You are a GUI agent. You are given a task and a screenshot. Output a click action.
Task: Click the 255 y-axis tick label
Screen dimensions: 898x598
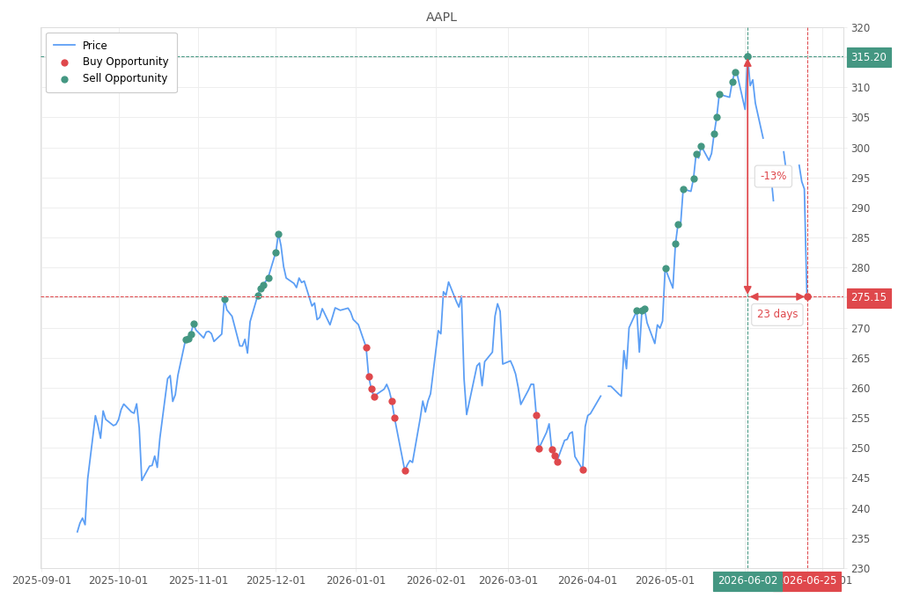tap(860, 419)
